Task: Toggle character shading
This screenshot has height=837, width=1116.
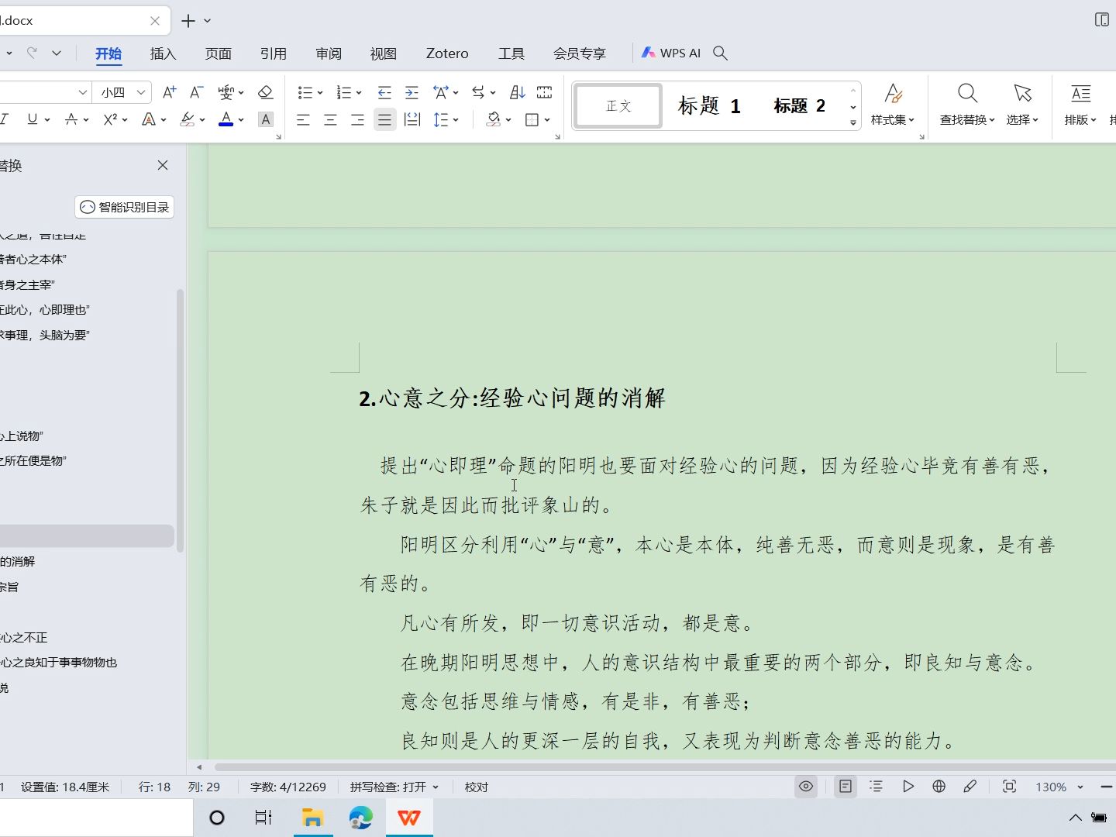Action: (265, 119)
